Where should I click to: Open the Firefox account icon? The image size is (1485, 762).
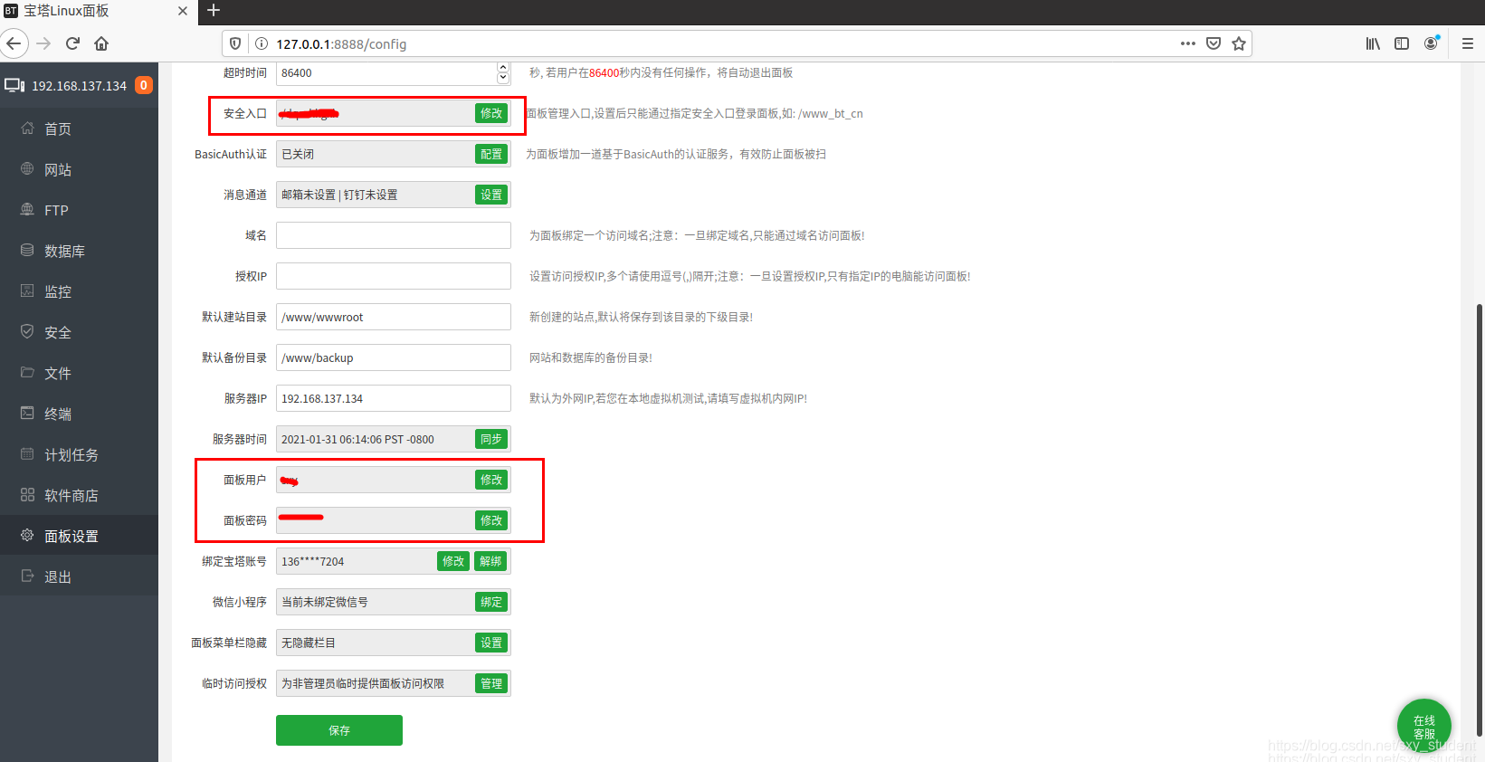coord(1431,43)
